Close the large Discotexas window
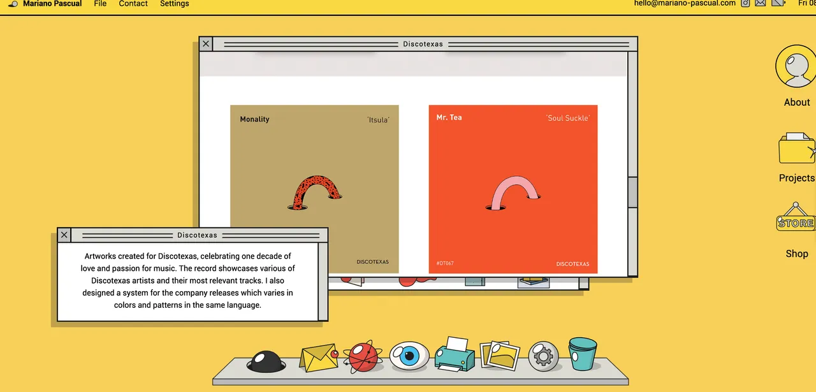The height and width of the screenshot is (392, 816). [x=206, y=44]
